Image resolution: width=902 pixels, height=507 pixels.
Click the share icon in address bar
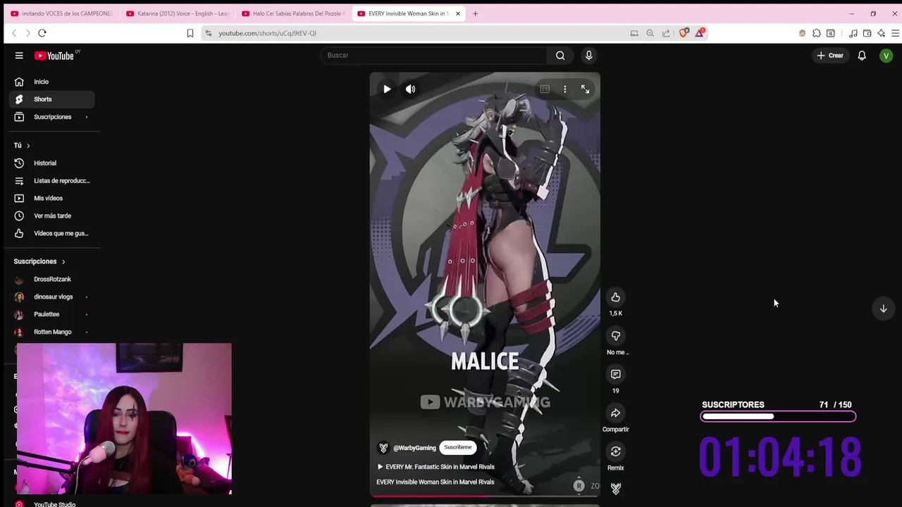coord(666,33)
